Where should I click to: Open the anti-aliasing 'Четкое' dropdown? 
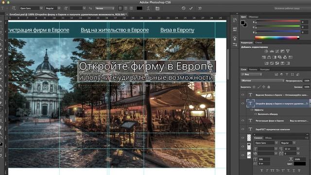click(x=105, y=8)
